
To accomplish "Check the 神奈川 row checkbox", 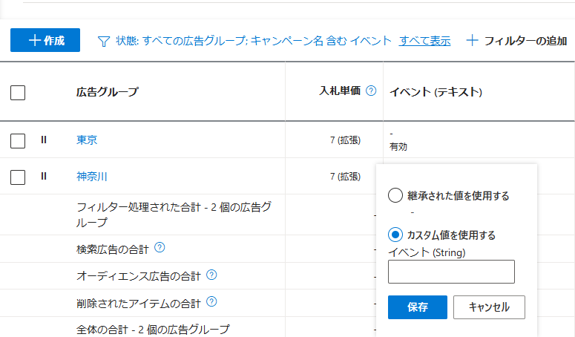I will click(19, 177).
